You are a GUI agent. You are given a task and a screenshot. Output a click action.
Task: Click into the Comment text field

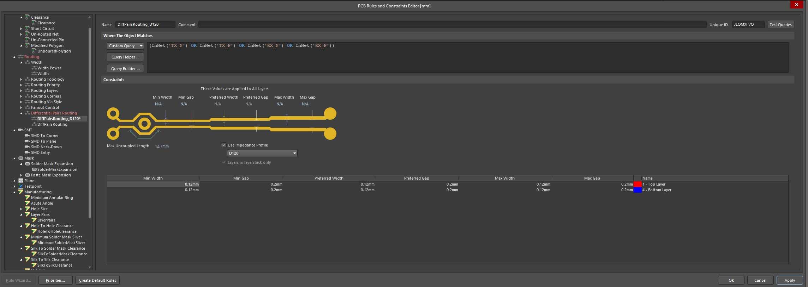[x=452, y=25]
